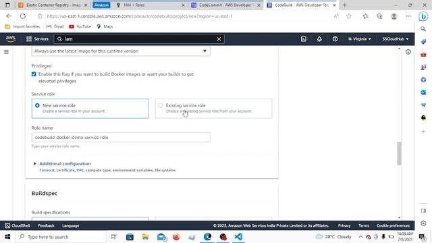Switch to the Amazon tab group label
432x243 pixels.
(101, 5)
